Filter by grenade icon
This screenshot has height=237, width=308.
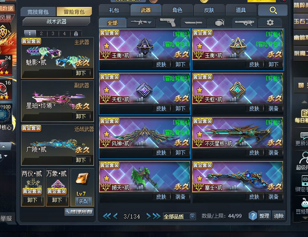click(x=219, y=23)
